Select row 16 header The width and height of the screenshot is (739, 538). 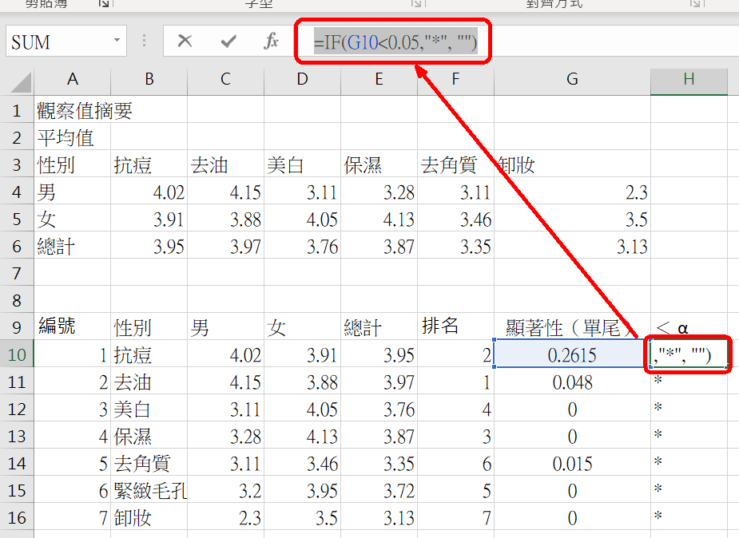coord(17,517)
